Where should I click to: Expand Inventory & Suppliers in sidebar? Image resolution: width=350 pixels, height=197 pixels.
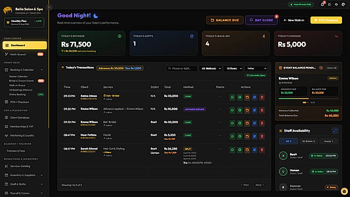click(x=24, y=176)
